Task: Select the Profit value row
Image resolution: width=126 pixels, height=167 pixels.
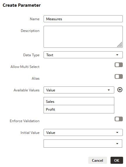Action: pyautogui.click(x=79, y=109)
